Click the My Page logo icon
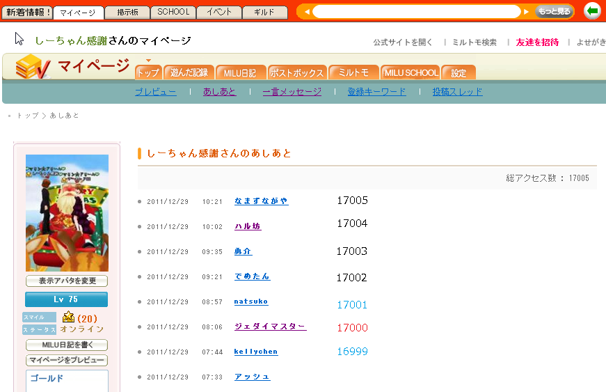Image resolution: width=606 pixels, height=392 pixels. (32, 67)
